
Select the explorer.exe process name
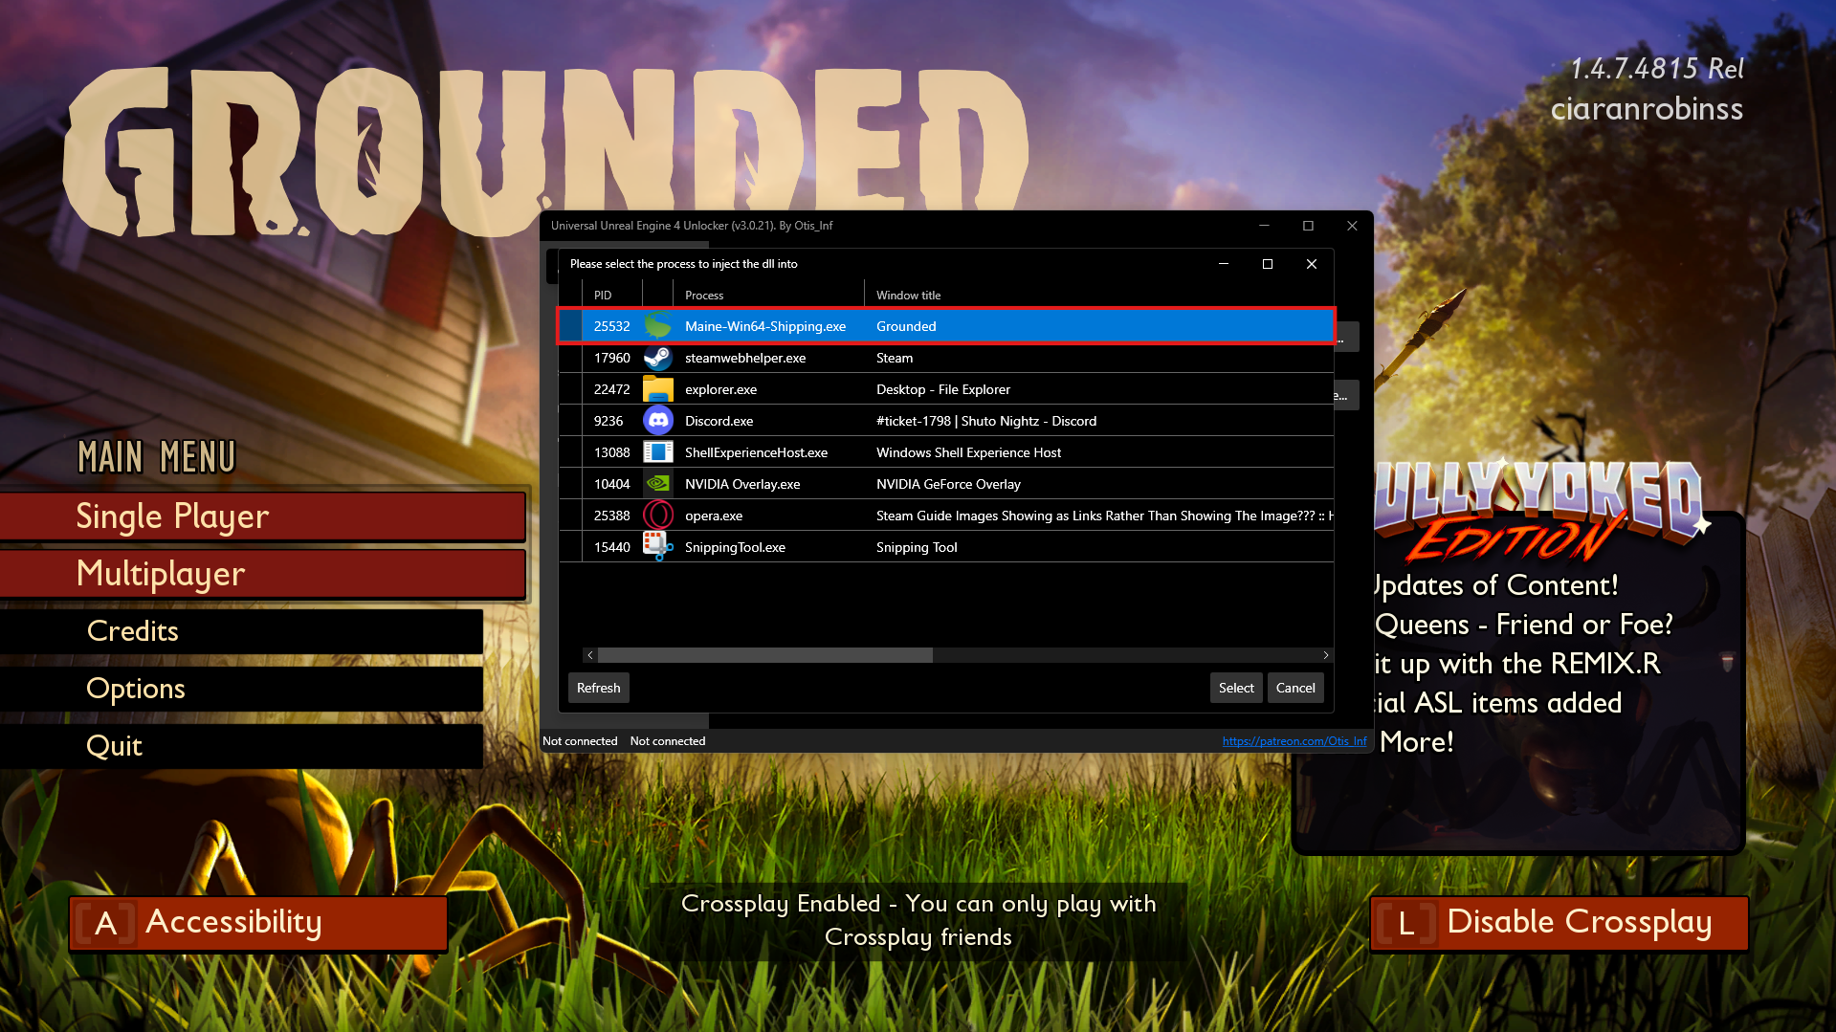pyautogui.click(x=721, y=389)
